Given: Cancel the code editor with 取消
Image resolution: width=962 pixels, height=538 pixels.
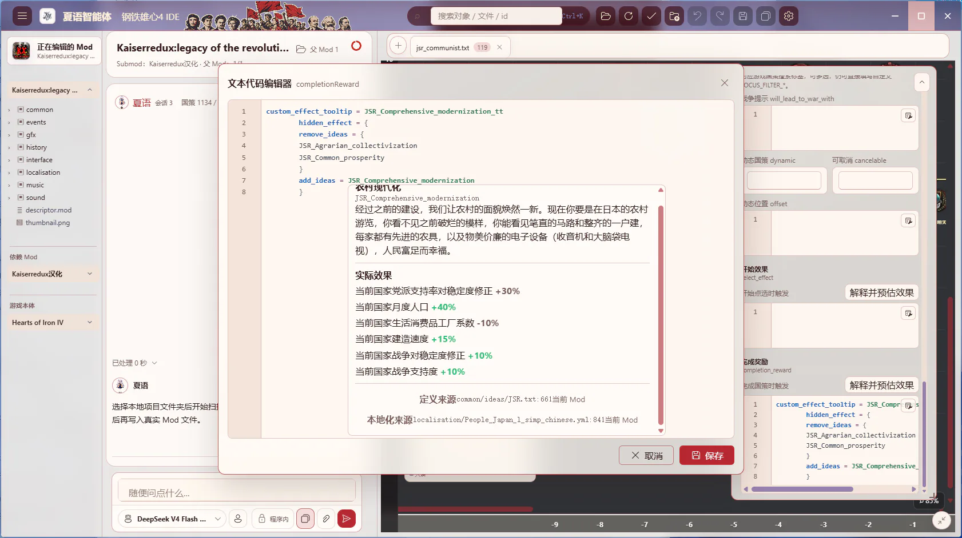Looking at the screenshot, I should pos(646,455).
